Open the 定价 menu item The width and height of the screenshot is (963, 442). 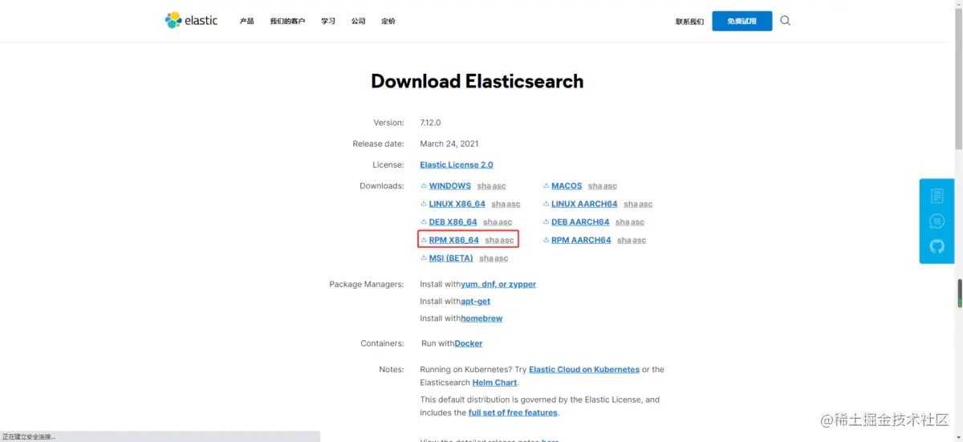click(x=388, y=21)
